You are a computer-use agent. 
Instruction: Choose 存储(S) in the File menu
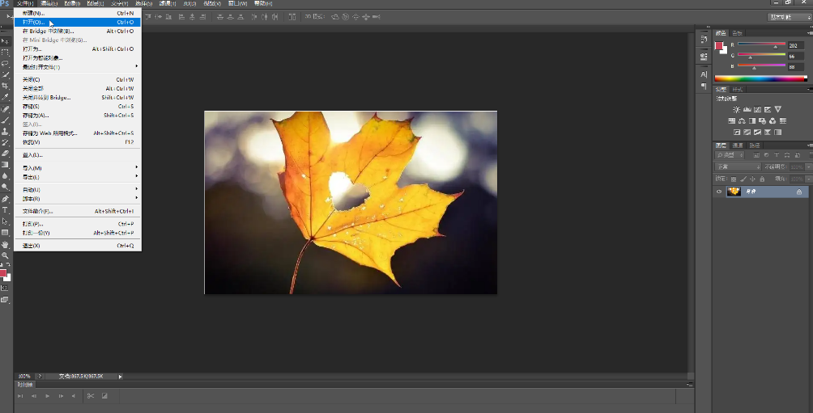click(x=31, y=107)
